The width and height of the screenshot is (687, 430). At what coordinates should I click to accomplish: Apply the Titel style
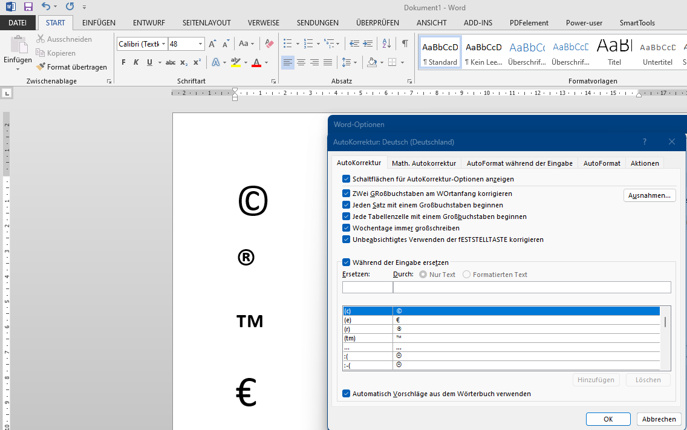click(614, 52)
